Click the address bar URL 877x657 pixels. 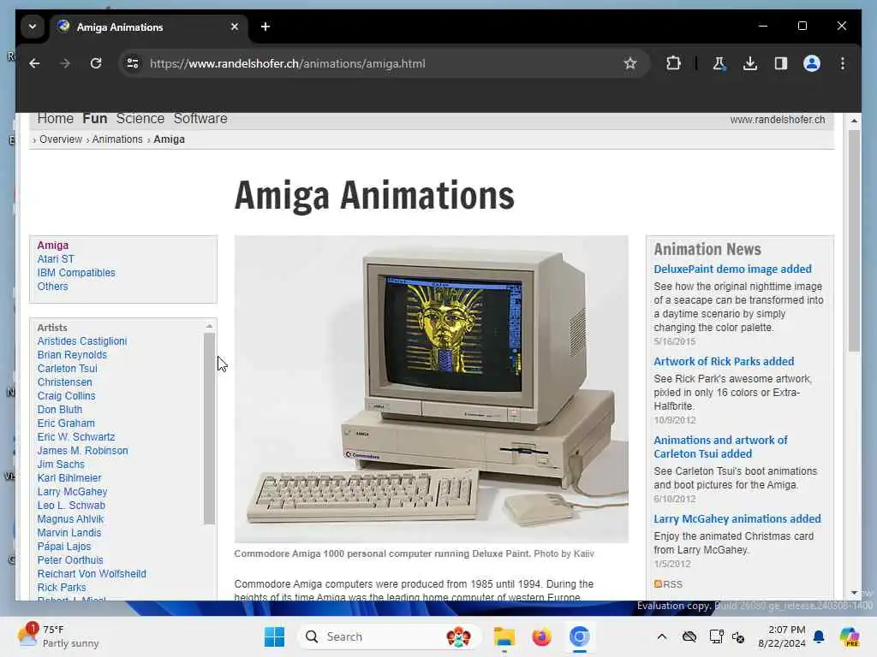point(288,63)
